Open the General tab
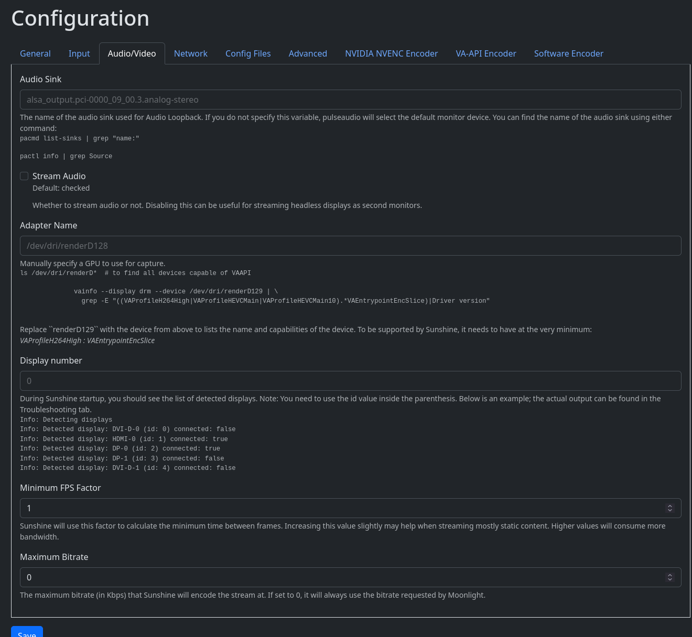This screenshot has height=637, width=692. click(x=35, y=53)
